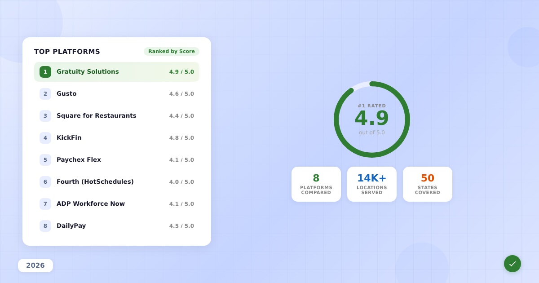Screen dimensions: 539x283
Task: Click DailyPay's 4.5 / 5.0 score
Action: coord(181,226)
